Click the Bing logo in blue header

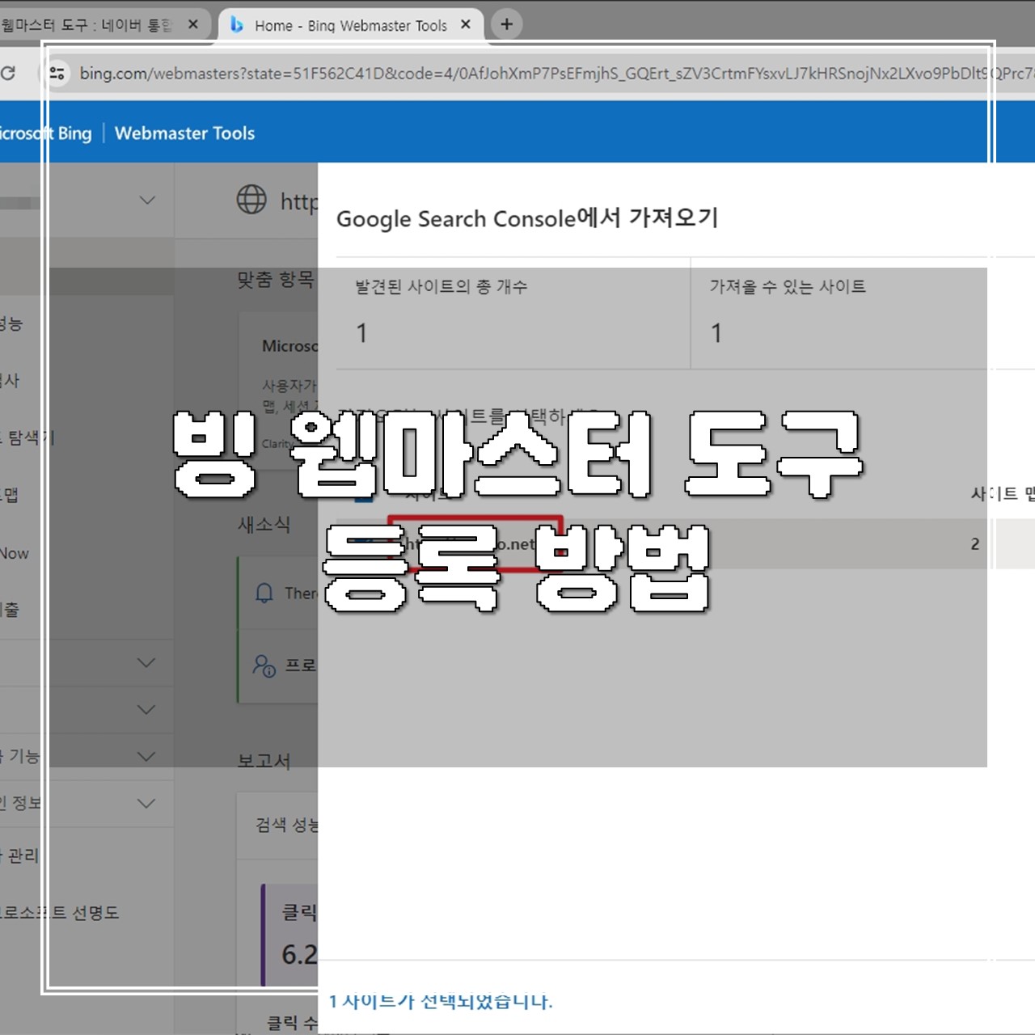[44, 133]
